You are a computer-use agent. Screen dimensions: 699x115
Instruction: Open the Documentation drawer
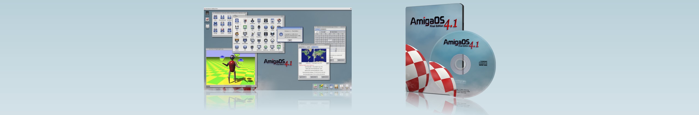click(x=222, y=18)
